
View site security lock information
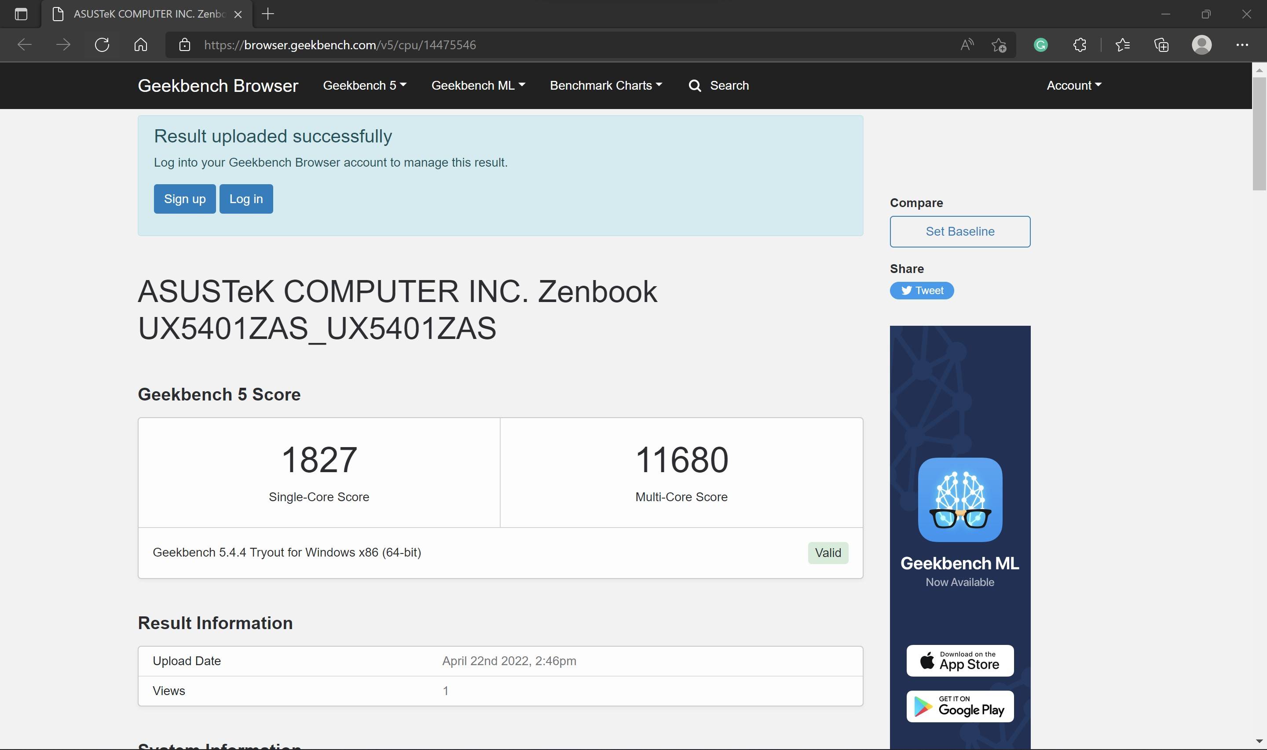point(185,45)
